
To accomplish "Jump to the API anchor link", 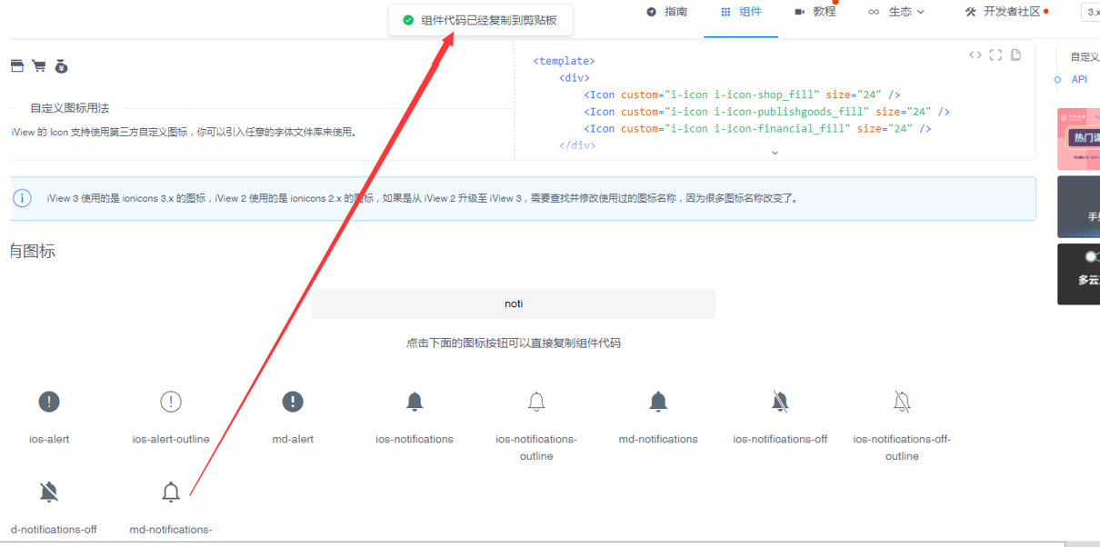I will [1079, 80].
